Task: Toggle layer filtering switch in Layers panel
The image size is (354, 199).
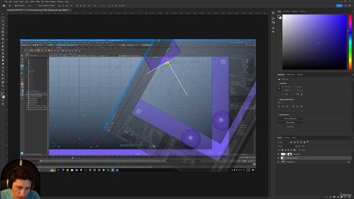Action: [x=308, y=142]
